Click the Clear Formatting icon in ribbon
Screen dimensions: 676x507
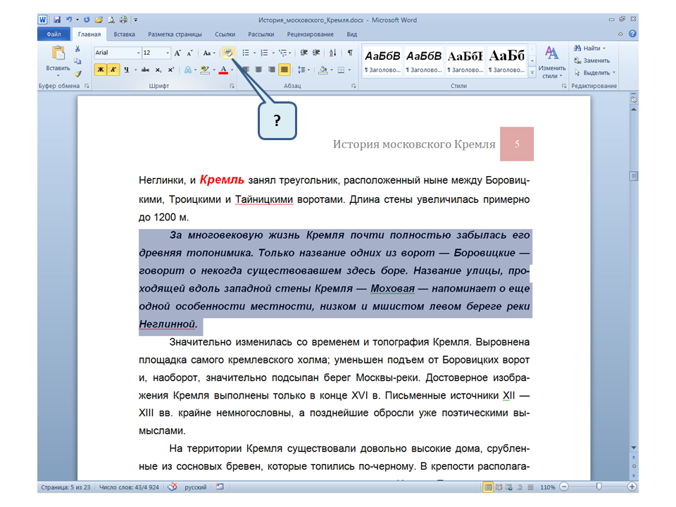pyautogui.click(x=229, y=53)
